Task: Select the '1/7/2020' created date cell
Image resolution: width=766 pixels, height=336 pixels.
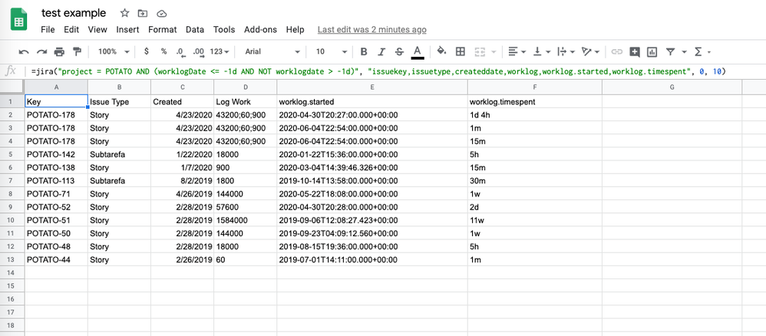Action: click(x=182, y=167)
